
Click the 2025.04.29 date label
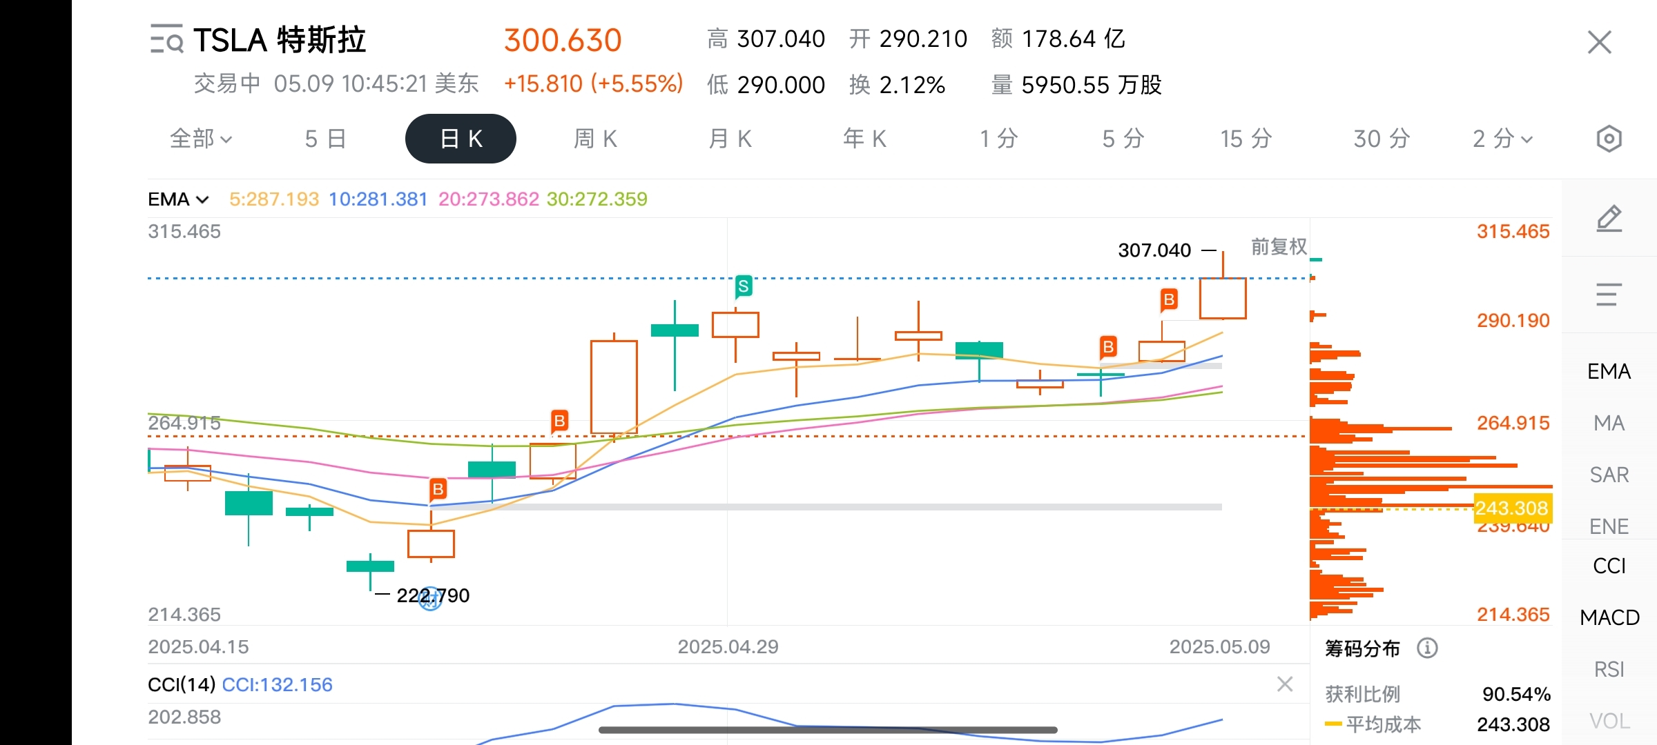(728, 647)
